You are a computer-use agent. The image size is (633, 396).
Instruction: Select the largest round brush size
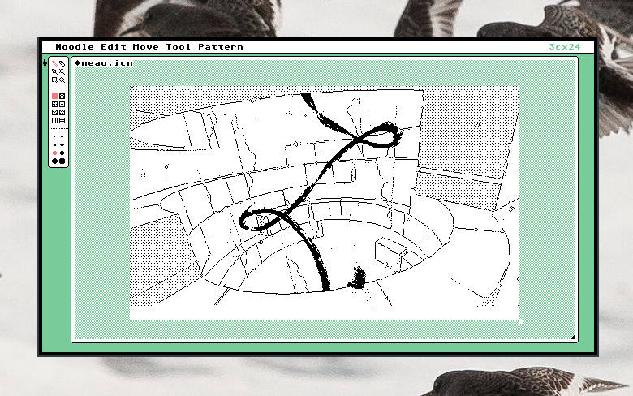54,161
